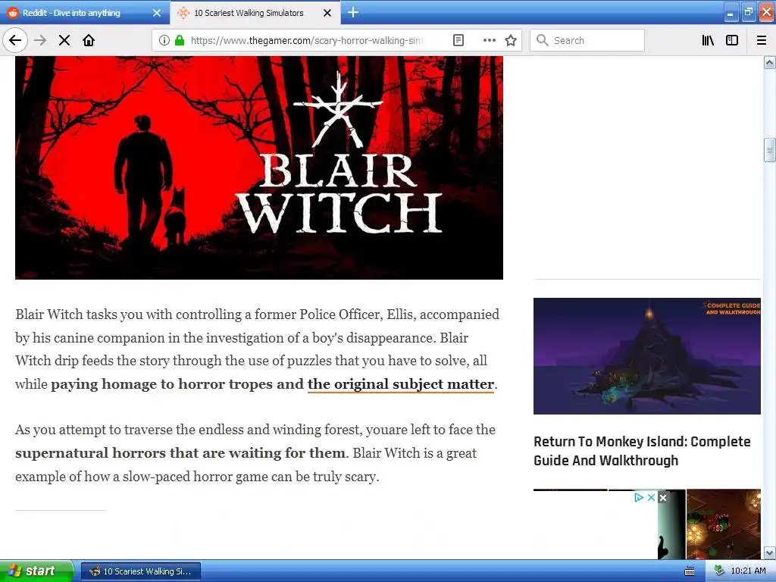
Task: Open page actions three-dot menu
Action: 489,40
